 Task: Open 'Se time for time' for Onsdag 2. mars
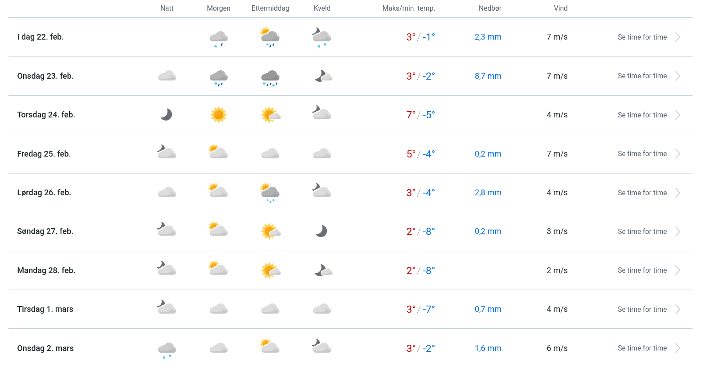click(642, 348)
